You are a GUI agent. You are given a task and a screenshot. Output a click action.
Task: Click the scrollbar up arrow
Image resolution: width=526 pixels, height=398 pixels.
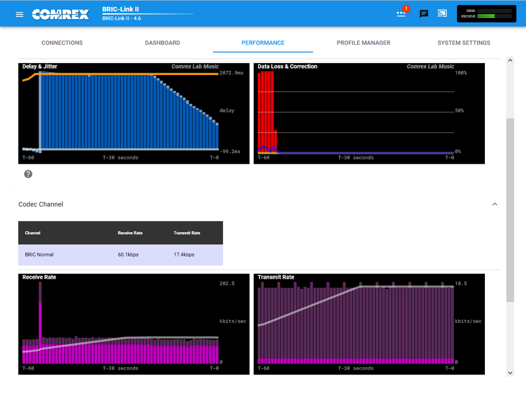[510, 61]
